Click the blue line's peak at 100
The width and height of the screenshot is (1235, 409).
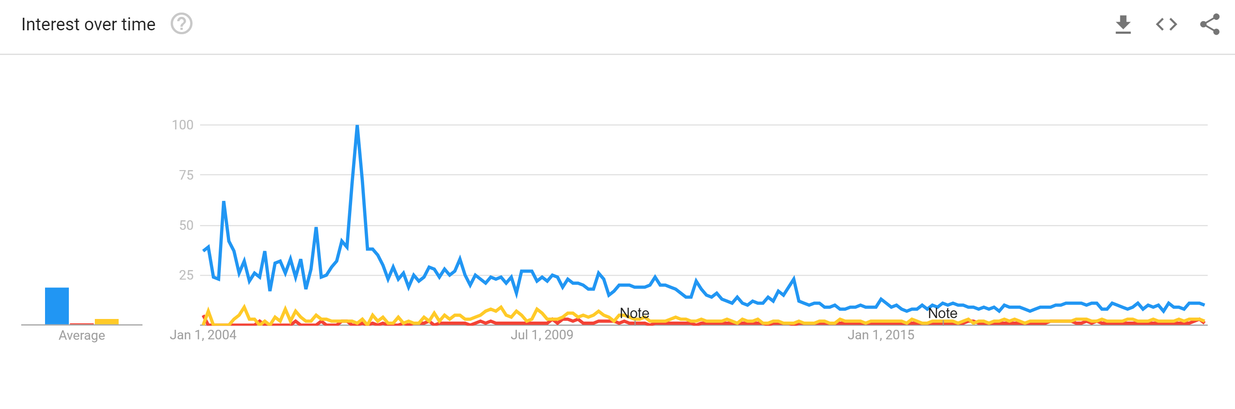[x=357, y=126]
